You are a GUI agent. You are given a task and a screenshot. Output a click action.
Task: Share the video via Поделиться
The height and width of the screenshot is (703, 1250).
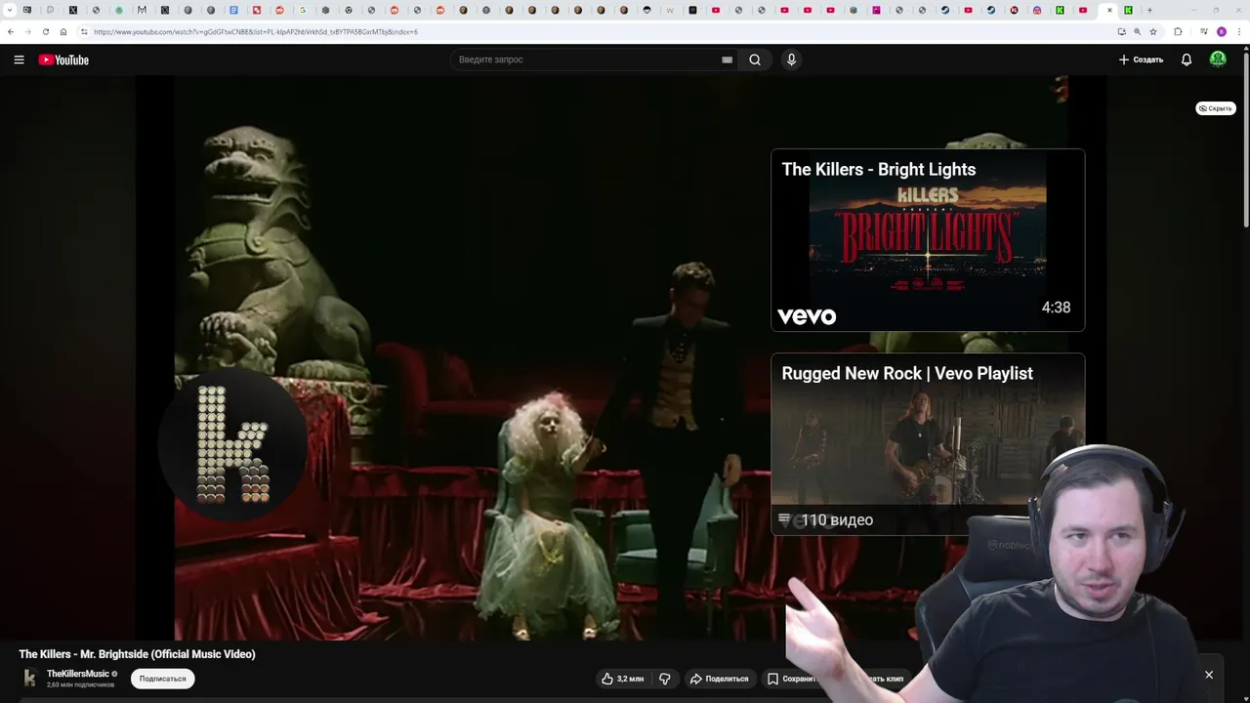point(719,679)
